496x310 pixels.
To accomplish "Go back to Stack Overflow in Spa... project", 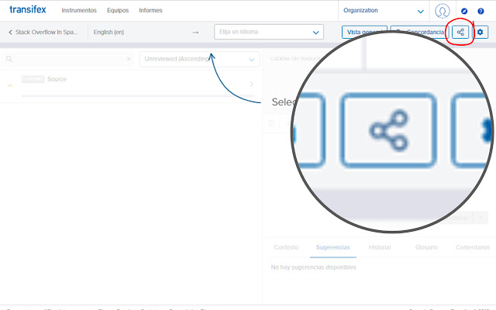I will (x=43, y=32).
